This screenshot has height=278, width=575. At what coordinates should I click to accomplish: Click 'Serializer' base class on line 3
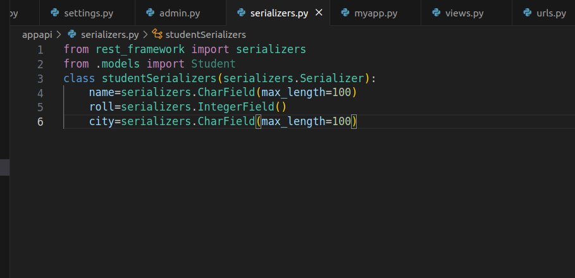332,78
